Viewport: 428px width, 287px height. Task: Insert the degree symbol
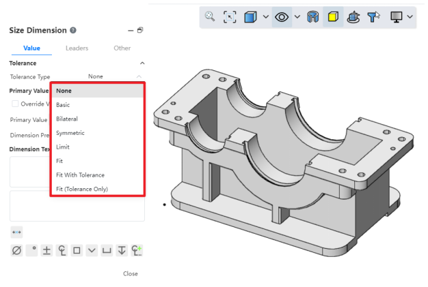(x=32, y=250)
